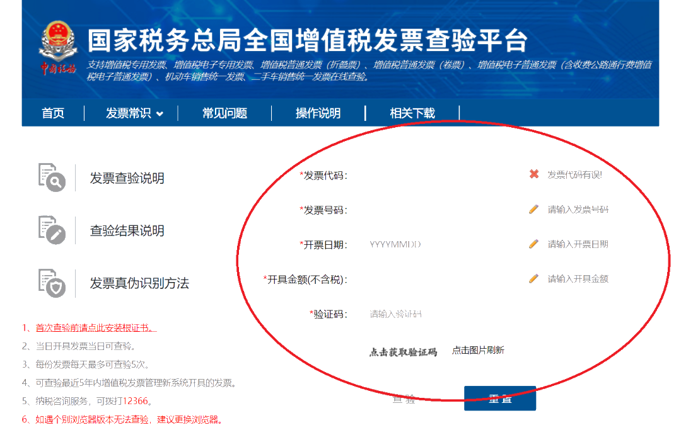Click the *发票号码: field label
681x435 pixels.
coord(323,210)
